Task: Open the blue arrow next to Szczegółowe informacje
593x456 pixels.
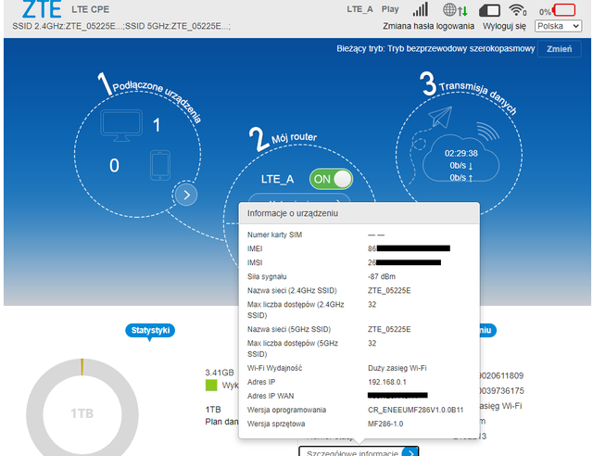Action: 410,451
